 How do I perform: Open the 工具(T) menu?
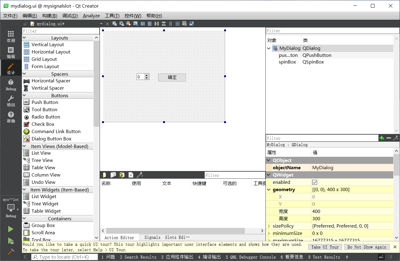(x=112, y=16)
